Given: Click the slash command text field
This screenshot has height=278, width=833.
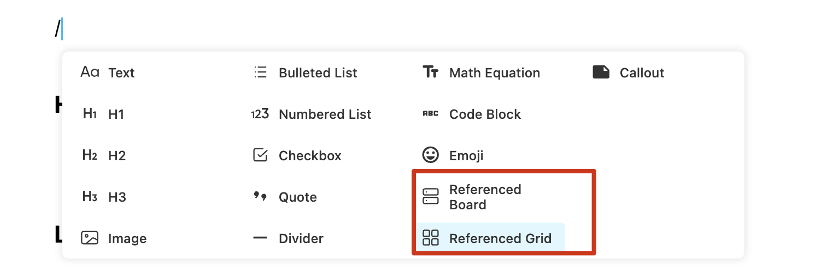Looking at the screenshot, I should (59, 29).
